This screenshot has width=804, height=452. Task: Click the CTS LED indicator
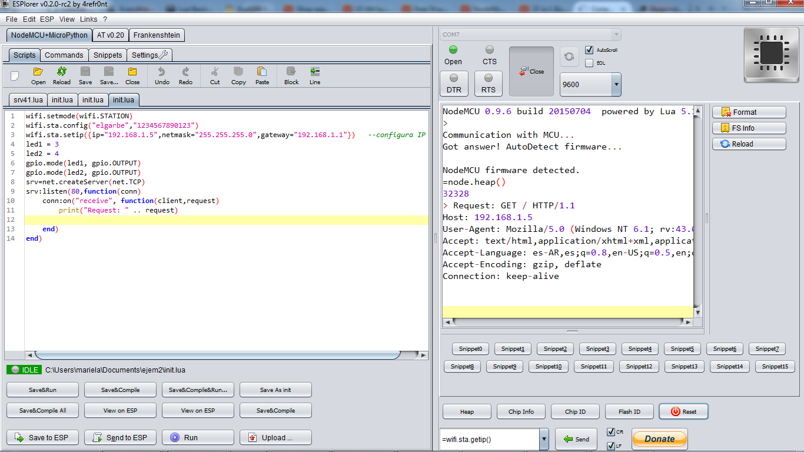[490, 50]
